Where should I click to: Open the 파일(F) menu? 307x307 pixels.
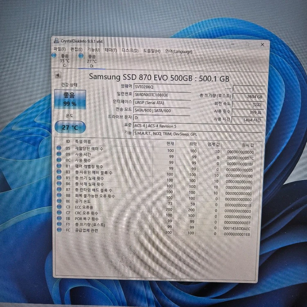pyautogui.click(x=59, y=49)
